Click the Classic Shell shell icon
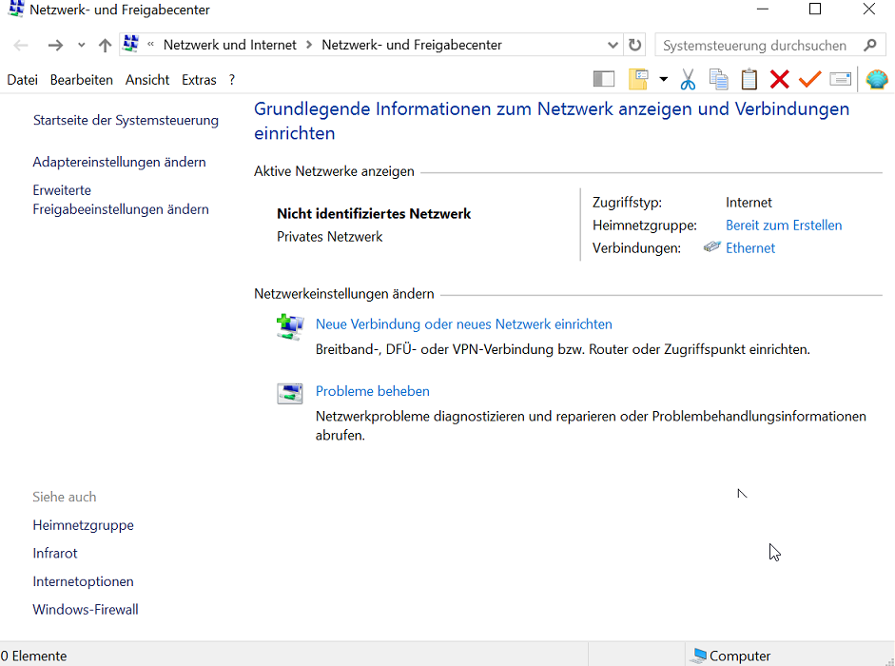This screenshot has height=666, width=895. click(x=877, y=79)
